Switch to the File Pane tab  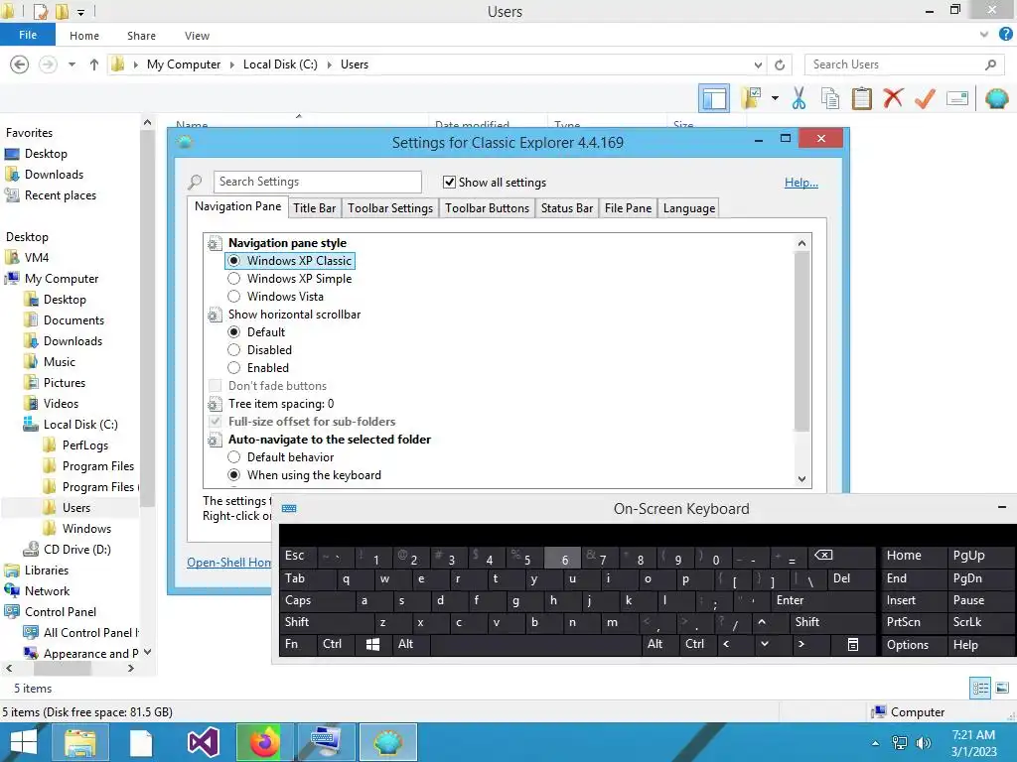coord(628,208)
